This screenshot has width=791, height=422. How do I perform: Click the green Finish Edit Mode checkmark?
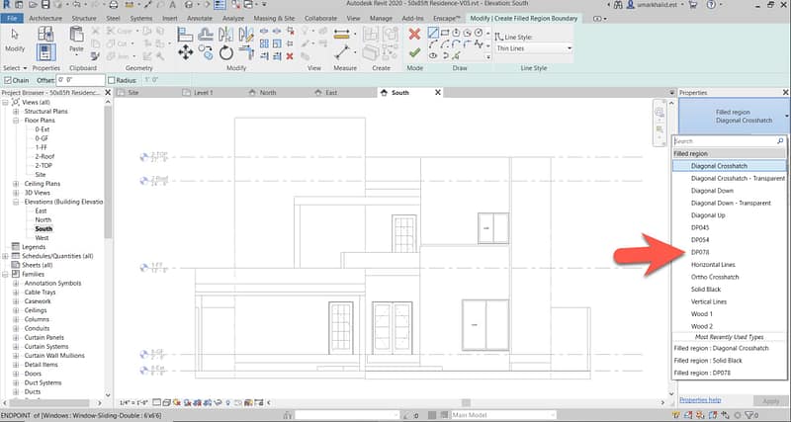(x=414, y=53)
